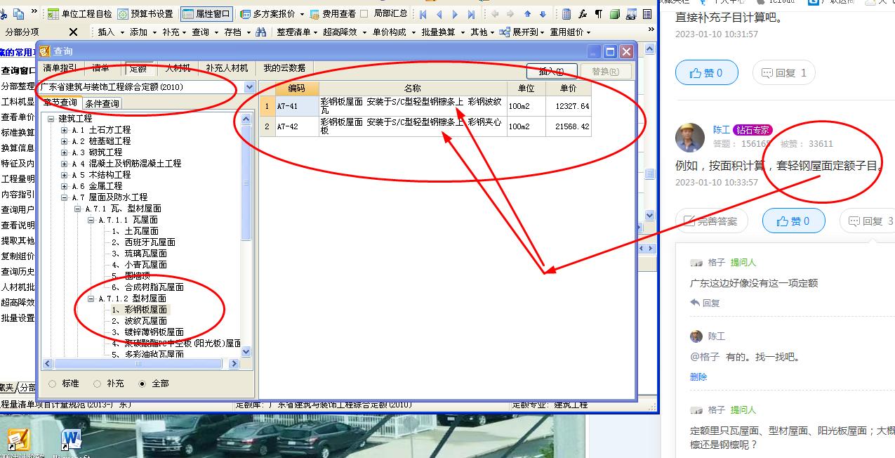Switch to the 清单指引 tab

coord(60,68)
